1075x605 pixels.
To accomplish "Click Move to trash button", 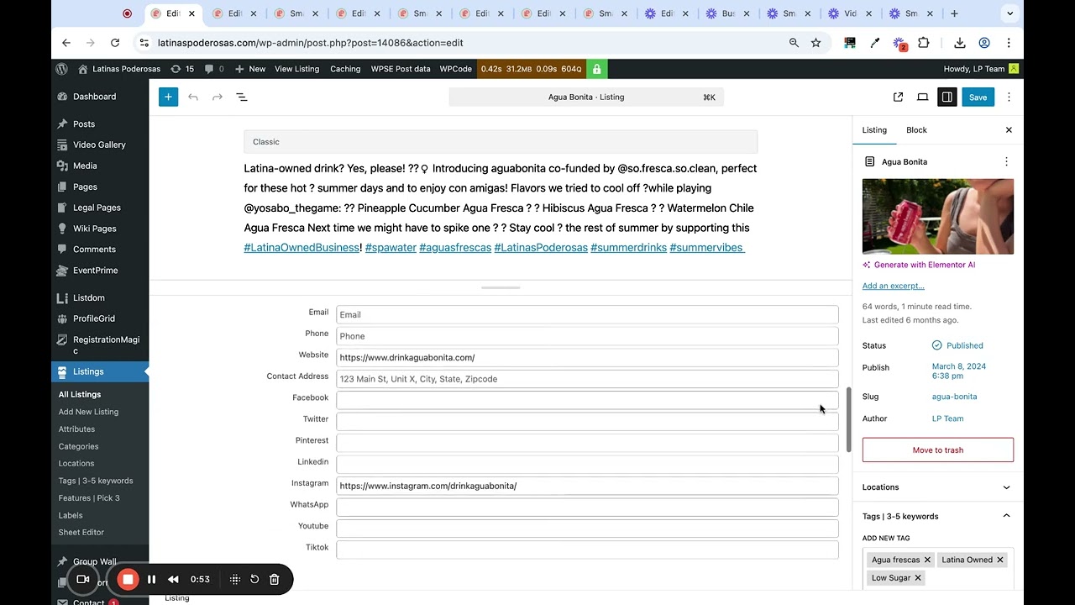I will pyautogui.click(x=937, y=450).
